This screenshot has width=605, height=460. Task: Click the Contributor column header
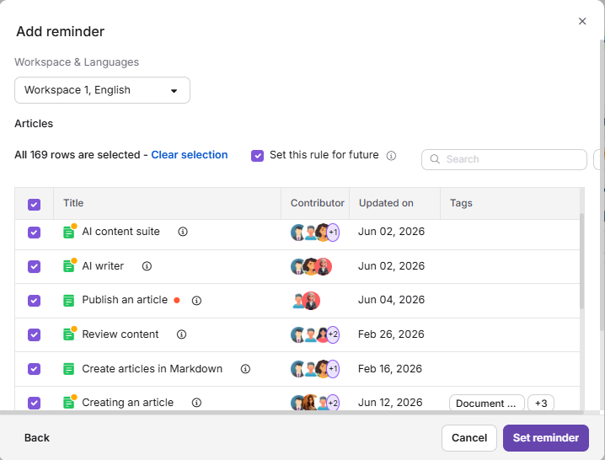(x=317, y=203)
